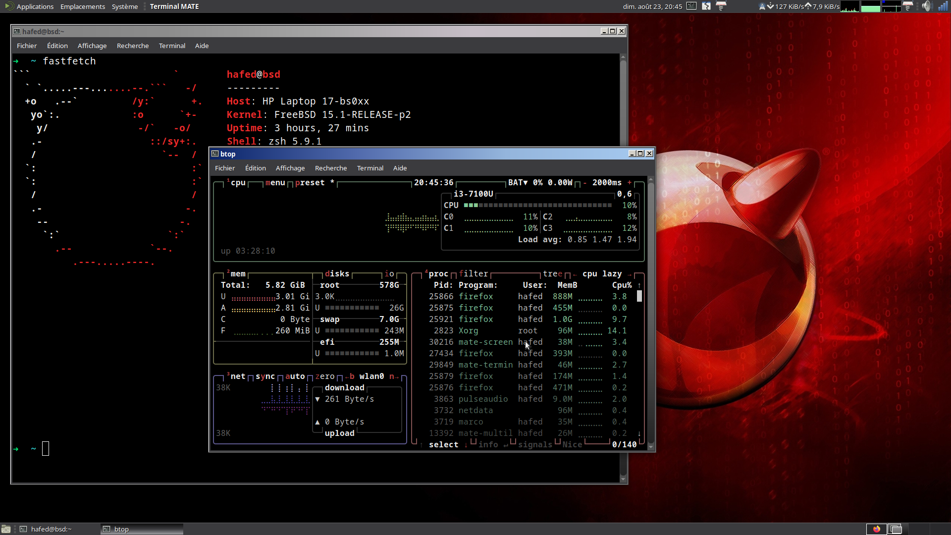Viewport: 951px width, 535px height.
Task: Select the pulseaudio process row
Action: (x=528, y=399)
